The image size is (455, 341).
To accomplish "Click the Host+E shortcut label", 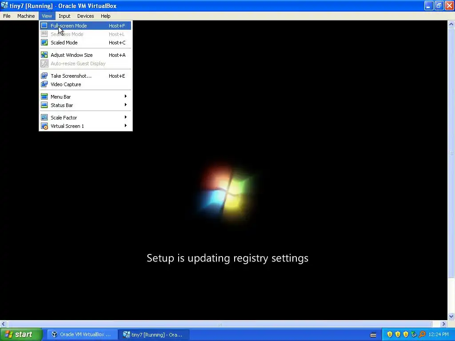I will coord(117,76).
